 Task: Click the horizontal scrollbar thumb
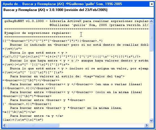(x=33, y=125)
